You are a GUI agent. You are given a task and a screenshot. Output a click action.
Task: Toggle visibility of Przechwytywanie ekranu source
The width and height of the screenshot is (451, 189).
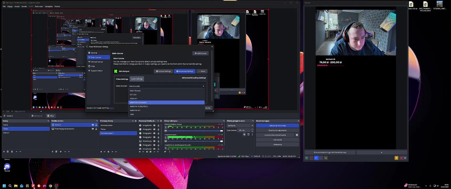tap(93, 129)
